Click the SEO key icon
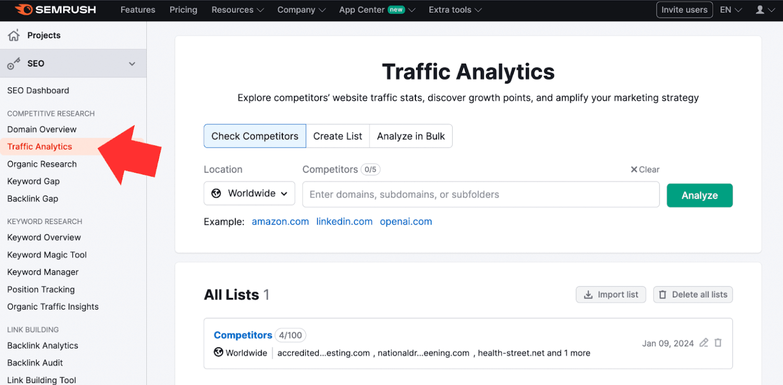 [x=14, y=64]
